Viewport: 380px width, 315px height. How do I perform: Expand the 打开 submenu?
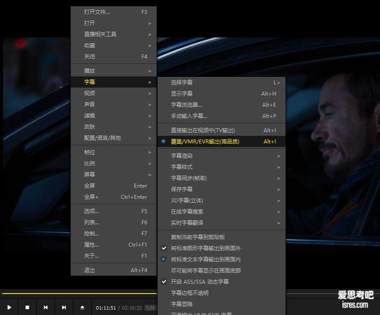[x=113, y=23]
